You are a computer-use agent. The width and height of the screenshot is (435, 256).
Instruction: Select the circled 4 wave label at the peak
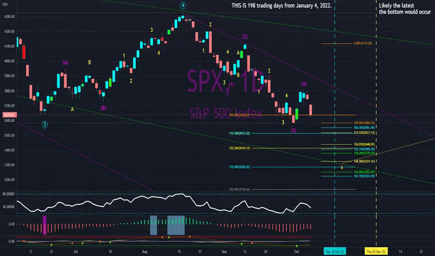182,5
